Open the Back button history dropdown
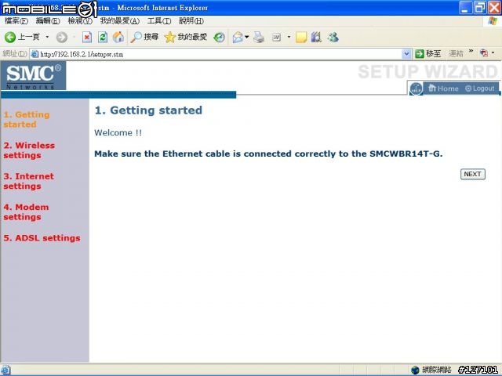This screenshot has width=502, height=376. click(47, 37)
